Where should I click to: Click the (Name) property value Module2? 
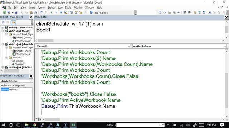[20, 90]
